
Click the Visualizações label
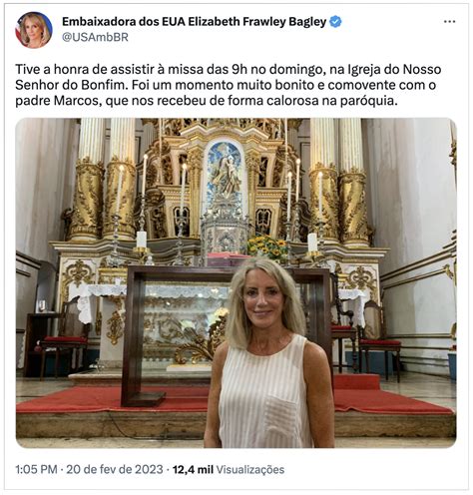click(x=250, y=469)
